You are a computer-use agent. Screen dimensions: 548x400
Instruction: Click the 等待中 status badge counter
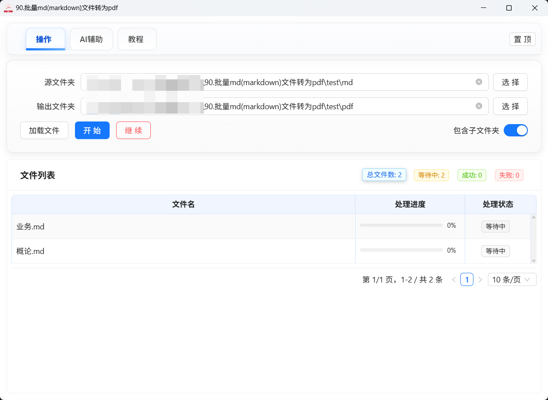pos(431,175)
